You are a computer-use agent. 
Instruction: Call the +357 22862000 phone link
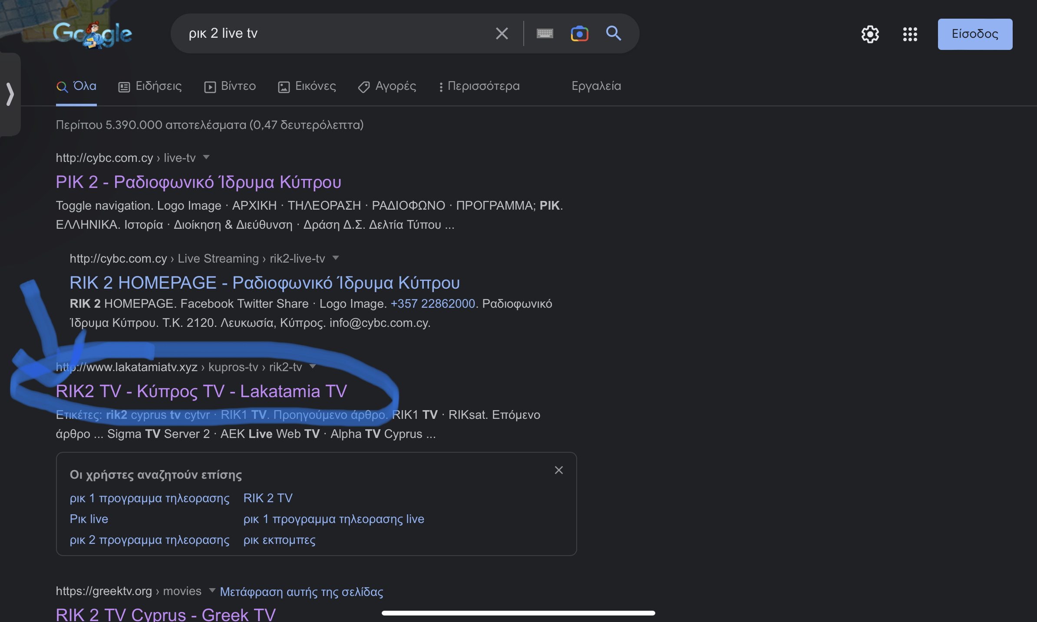pos(433,303)
